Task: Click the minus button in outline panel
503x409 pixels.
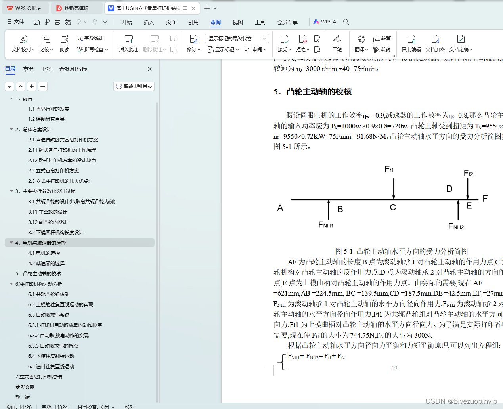Action: point(43,86)
